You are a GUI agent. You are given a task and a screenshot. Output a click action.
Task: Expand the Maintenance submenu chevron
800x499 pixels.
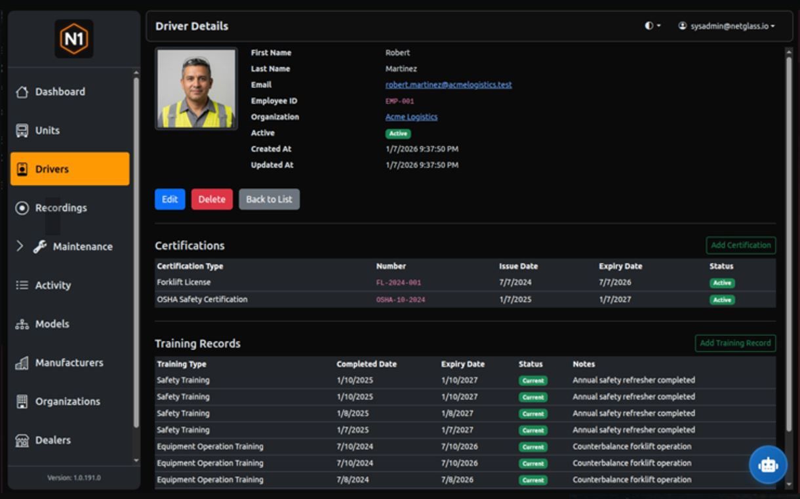coord(20,246)
